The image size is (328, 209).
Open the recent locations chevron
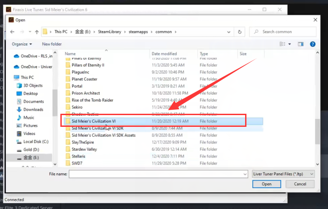(30, 32)
